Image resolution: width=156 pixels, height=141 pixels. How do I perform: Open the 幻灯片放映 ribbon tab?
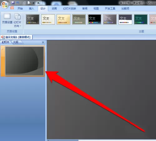[70, 8]
